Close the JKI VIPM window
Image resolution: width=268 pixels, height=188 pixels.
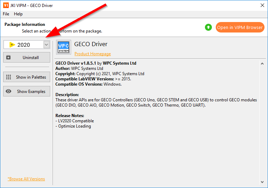pos(262,5)
